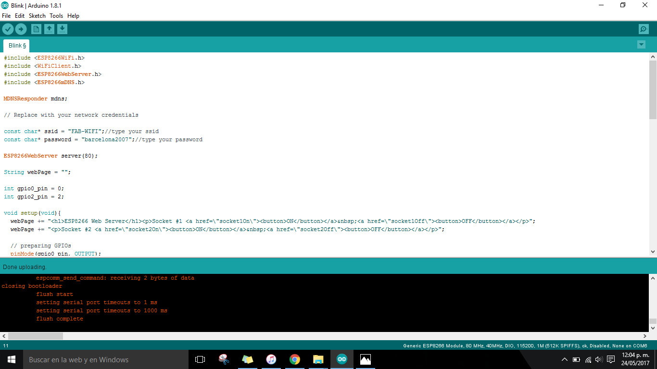The width and height of the screenshot is (657, 369).
Task: Click the Wi-Fi network tray icon
Action: tap(588, 359)
